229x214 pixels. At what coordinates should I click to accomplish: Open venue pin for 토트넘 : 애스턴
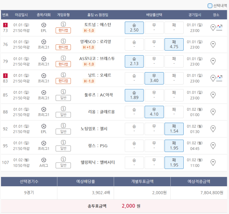coord(213,28)
